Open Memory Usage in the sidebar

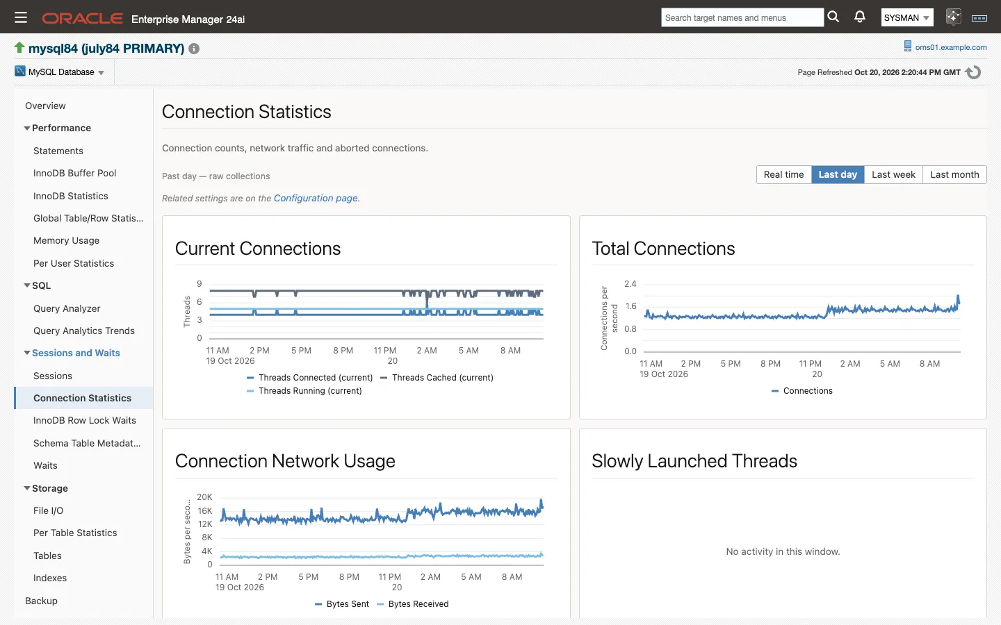pos(67,240)
